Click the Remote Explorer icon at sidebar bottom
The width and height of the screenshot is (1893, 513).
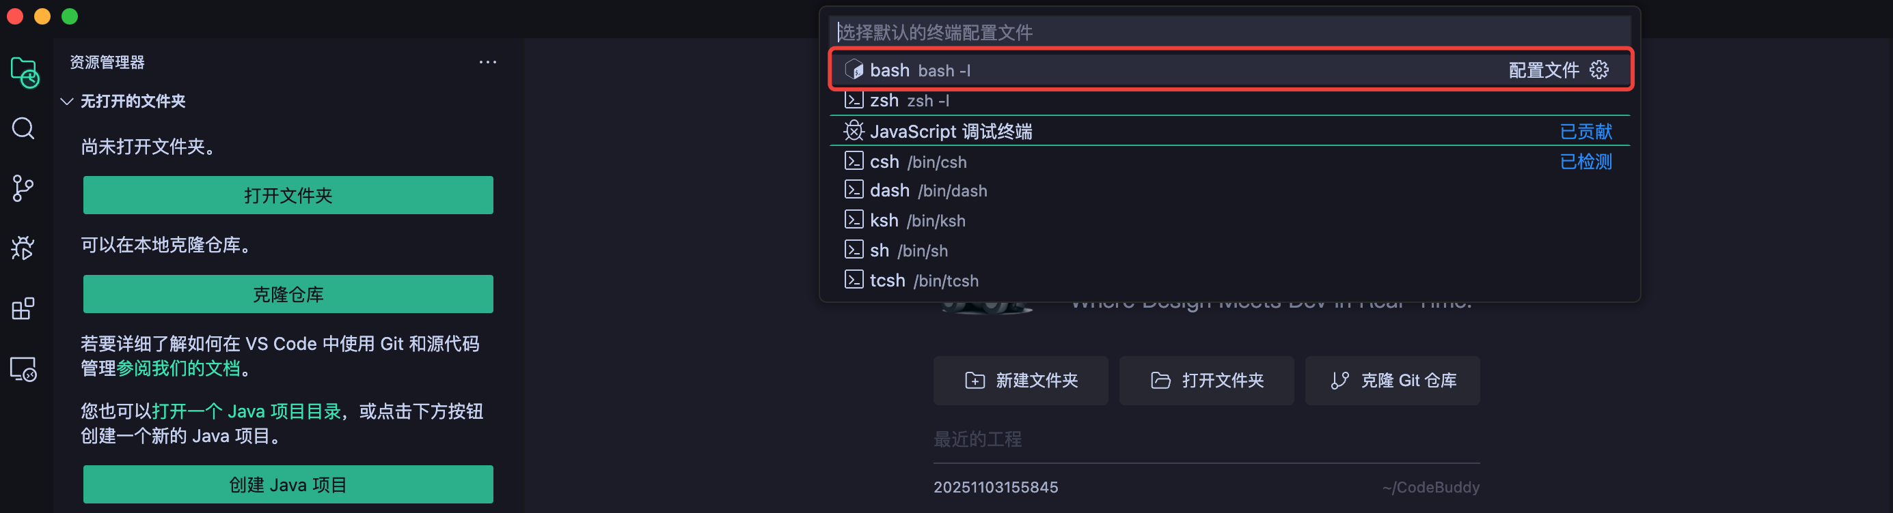click(22, 370)
